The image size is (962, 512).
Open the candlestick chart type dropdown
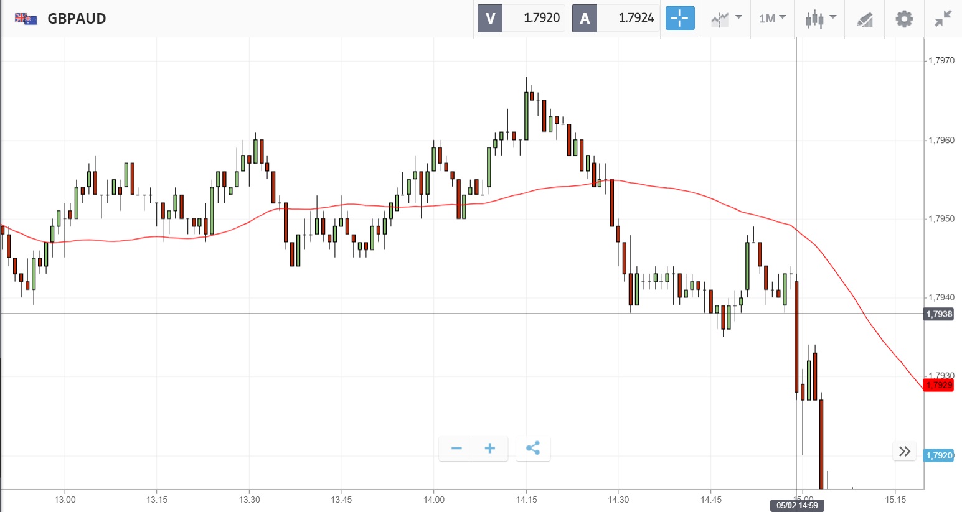820,18
